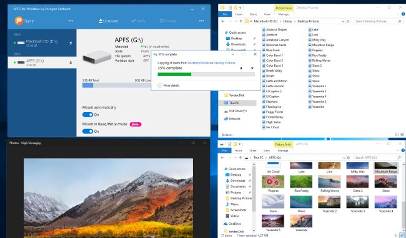The image size is (406, 238).
Task: Eject Macintosh HD using its eject icon
Action: point(71,43)
